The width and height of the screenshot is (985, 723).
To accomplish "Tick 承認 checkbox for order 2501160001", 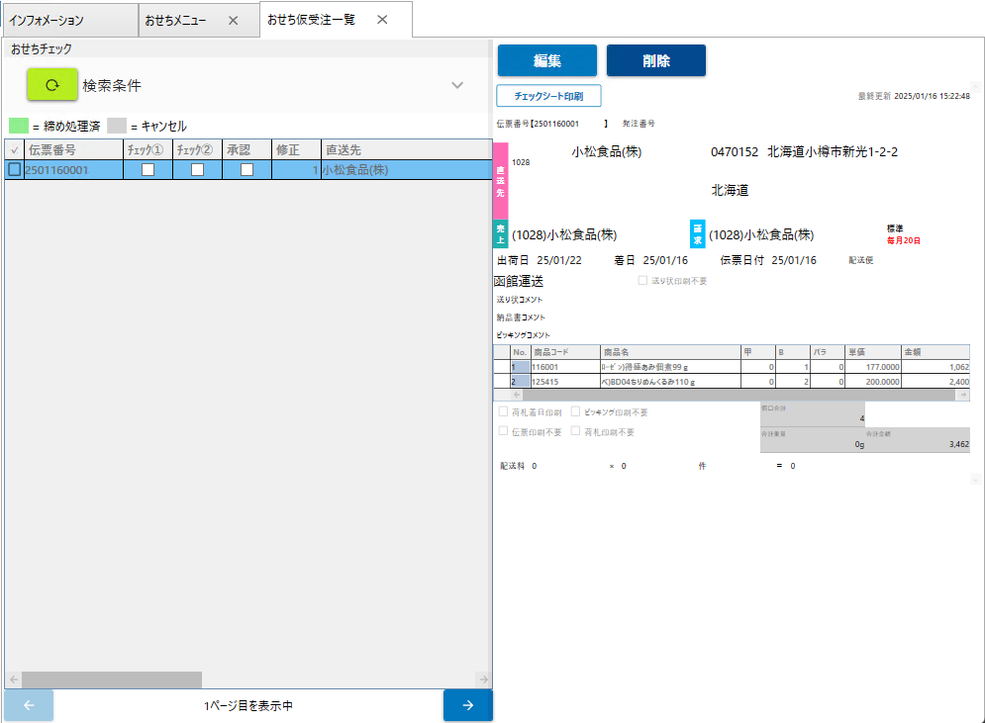I will [246, 169].
